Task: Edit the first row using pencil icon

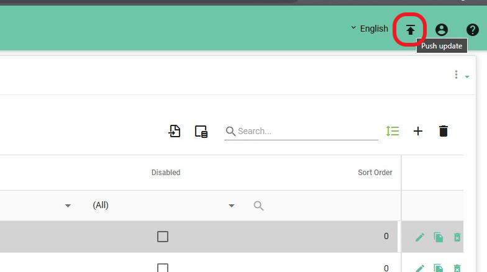Action: point(420,237)
